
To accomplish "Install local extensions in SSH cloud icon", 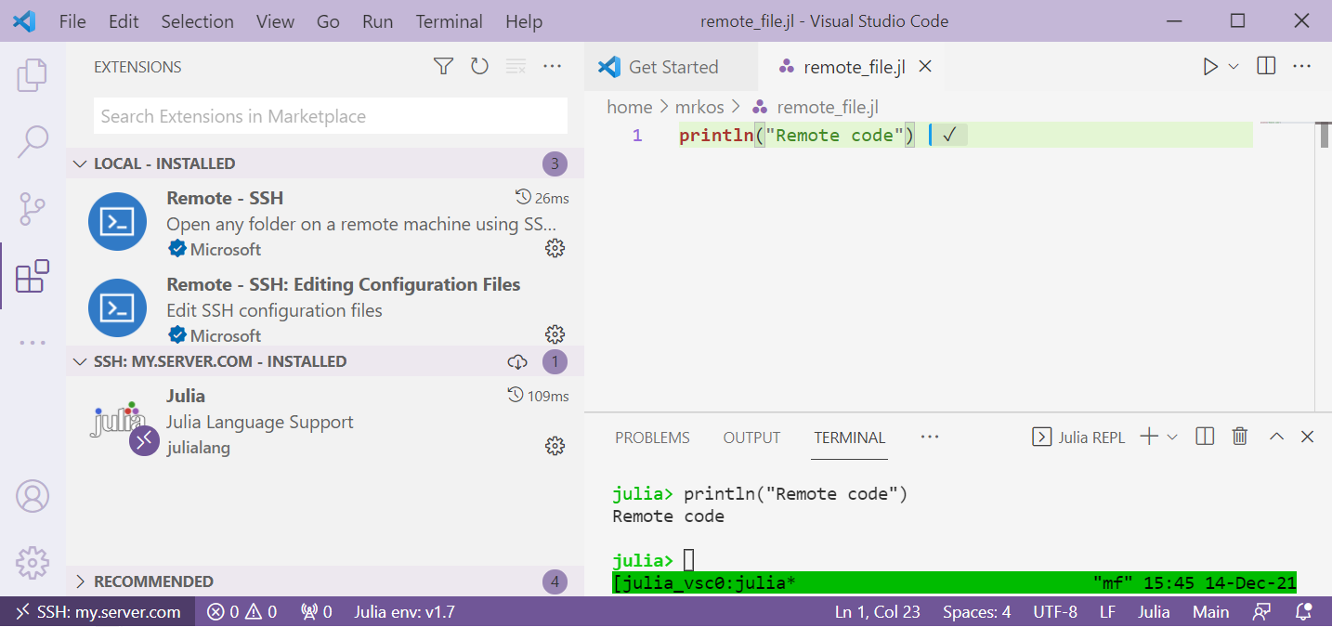I will [517, 361].
